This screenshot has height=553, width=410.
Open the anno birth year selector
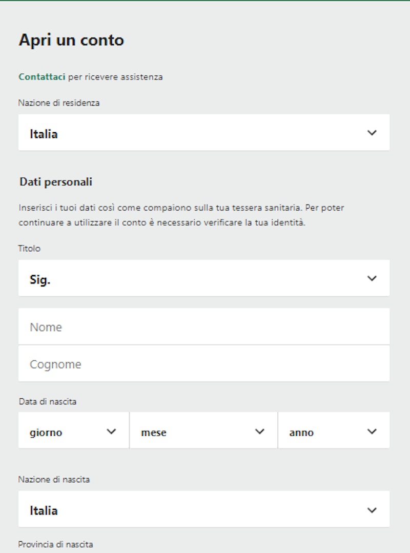click(x=334, y=431)
